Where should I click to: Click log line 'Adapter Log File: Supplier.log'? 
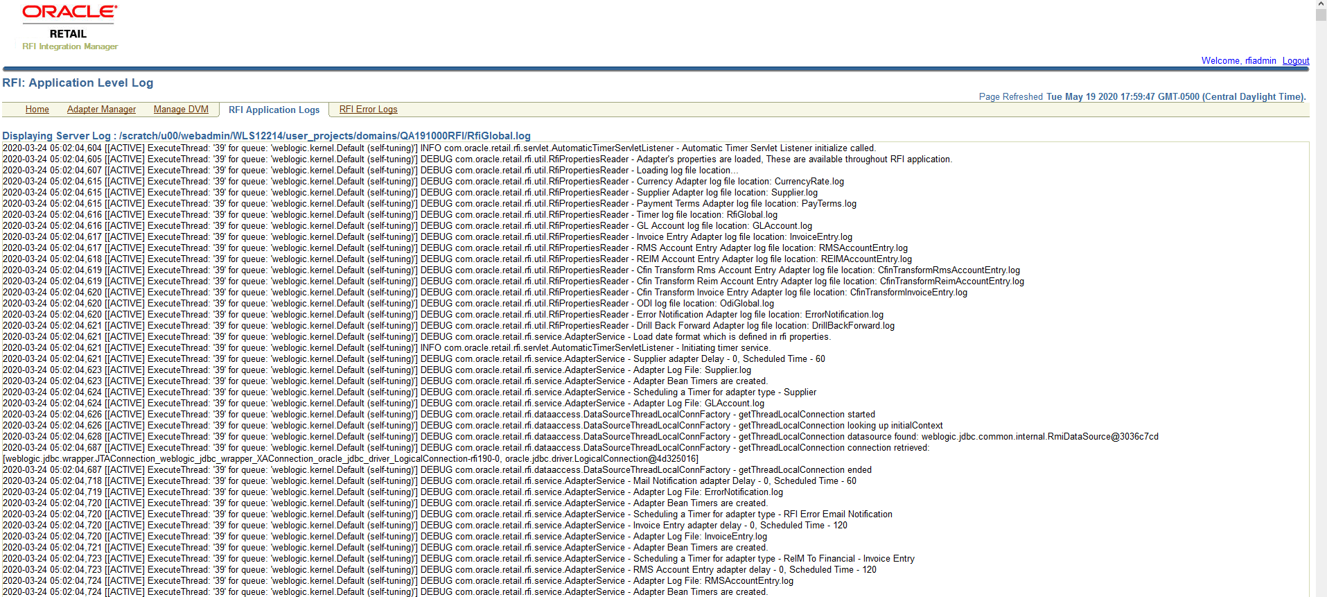point(377,370)
